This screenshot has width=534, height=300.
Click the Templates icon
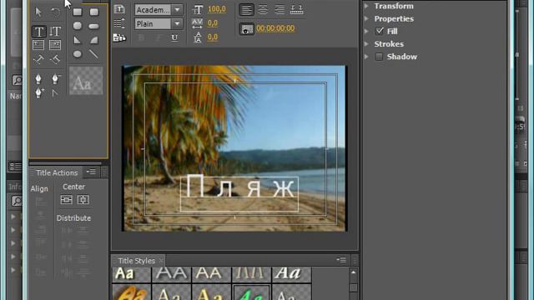pyautogui.click(x=119, y=37)
